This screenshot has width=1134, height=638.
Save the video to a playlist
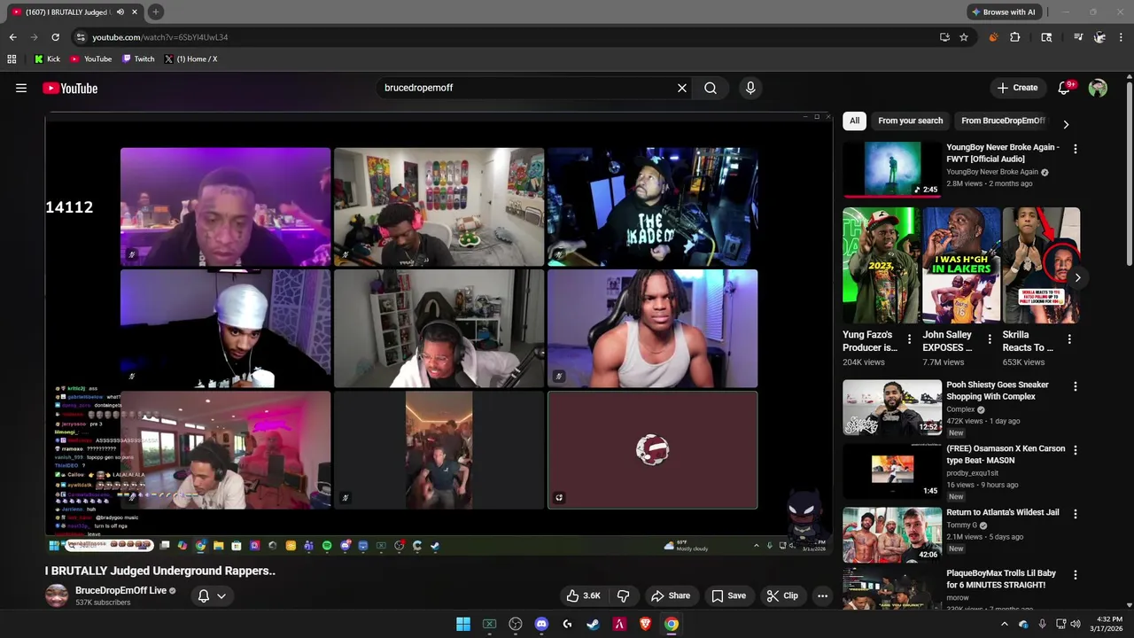[728, 595]
